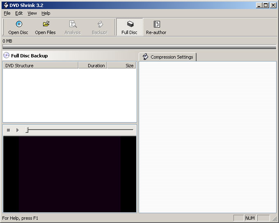Click the DVD Shrink title bar icon
Screen dimensions: 279x223
click(6, 5)
